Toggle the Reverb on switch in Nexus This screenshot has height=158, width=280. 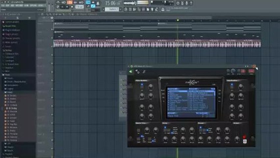pyautogui.click(x=201, y=128)
